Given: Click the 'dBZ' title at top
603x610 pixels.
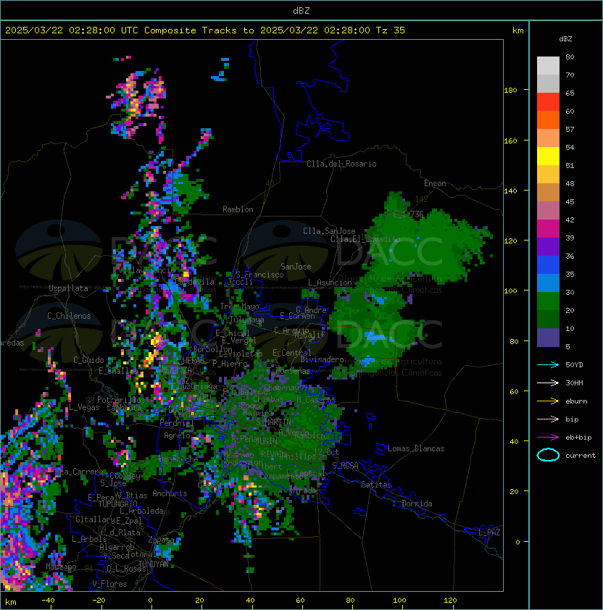Looking at the screenshot, I should (x=301, y=11).
